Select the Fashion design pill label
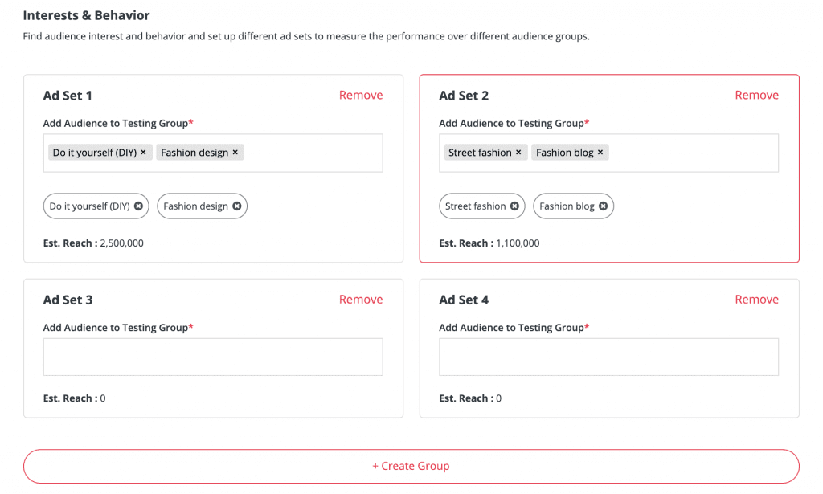The height and width of the screenshot is (494, 823). (196, 206)
